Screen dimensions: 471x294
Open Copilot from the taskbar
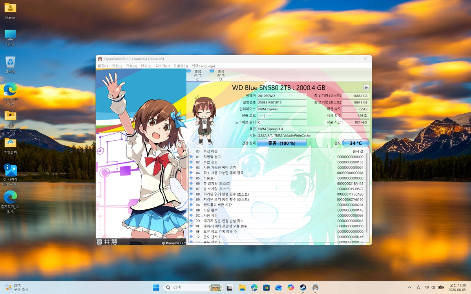click(x=290, y=287)
